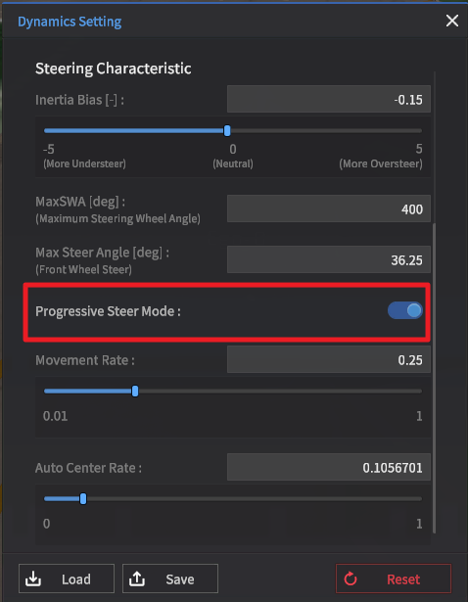Click Movement Rate track near maximum value 1
This screenshot has width=468, height=602.
(416, 392)
